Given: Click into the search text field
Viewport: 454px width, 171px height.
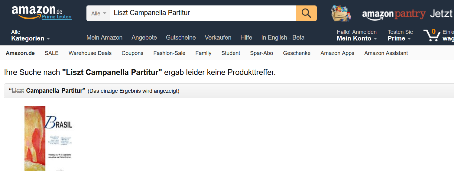Looking at the screenshot, I should (203, 13).
